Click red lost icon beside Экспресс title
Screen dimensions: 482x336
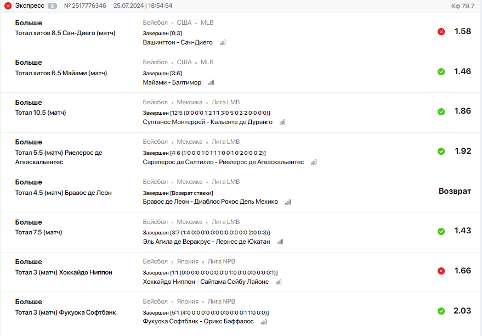coord(8,6)
